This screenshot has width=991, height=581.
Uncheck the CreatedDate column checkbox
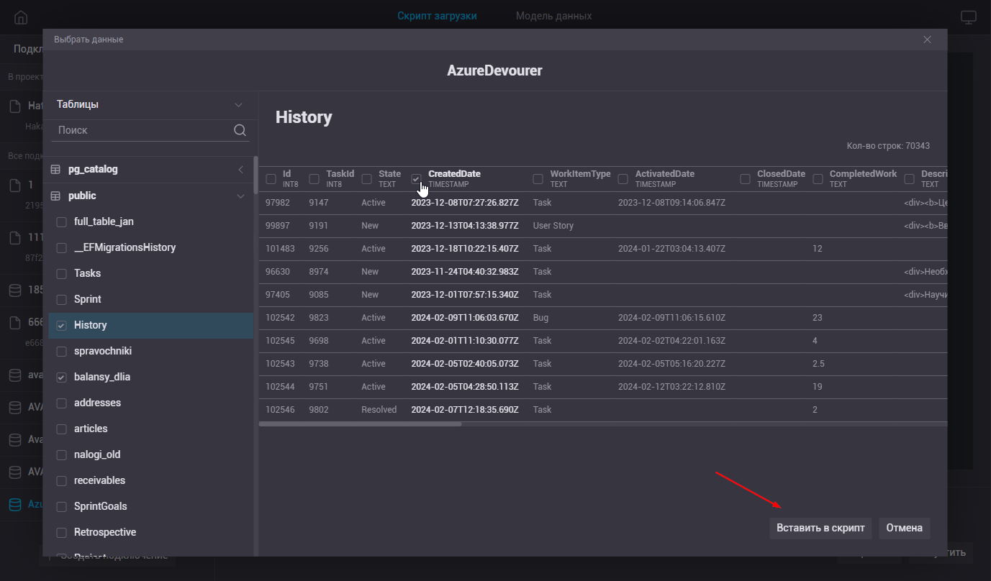click(416, 179)
